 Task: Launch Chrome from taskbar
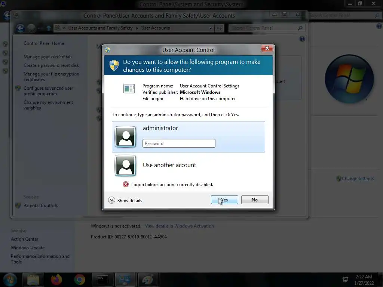pos(80,280)
